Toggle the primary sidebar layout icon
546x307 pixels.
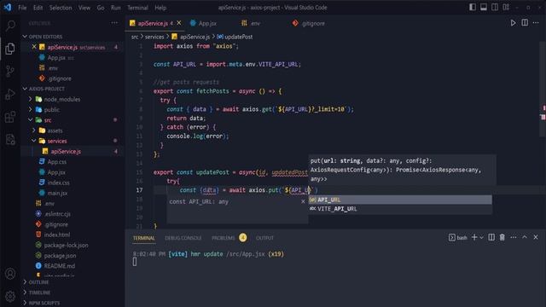pos(473,7)
